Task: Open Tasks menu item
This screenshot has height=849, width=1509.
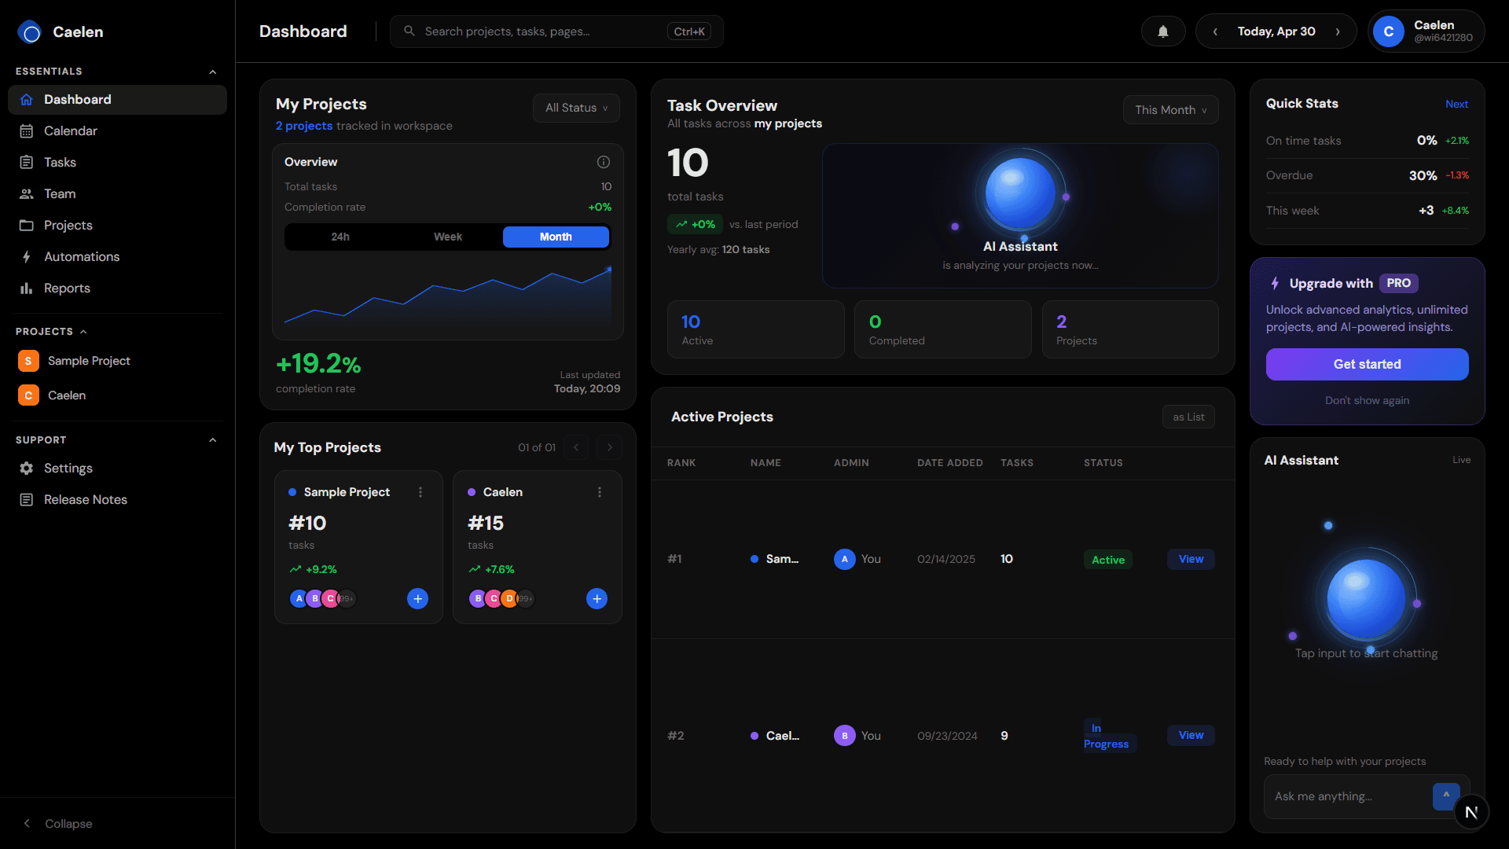Action: (117, 163)
